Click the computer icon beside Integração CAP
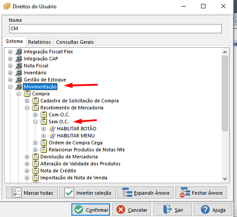Image resolution: width=237 pixels, height=217 pixels. coord(19,59)
